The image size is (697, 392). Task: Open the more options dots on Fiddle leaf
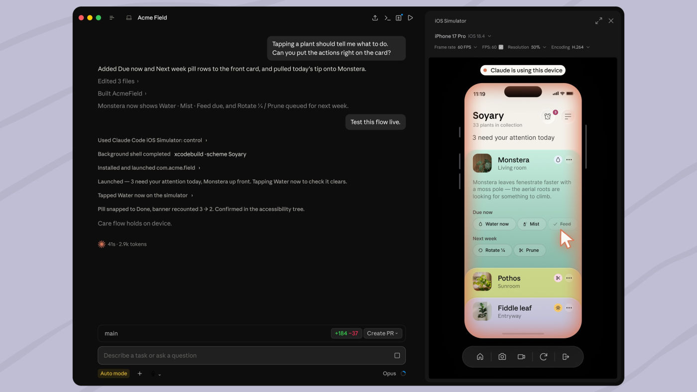point(569,308)
